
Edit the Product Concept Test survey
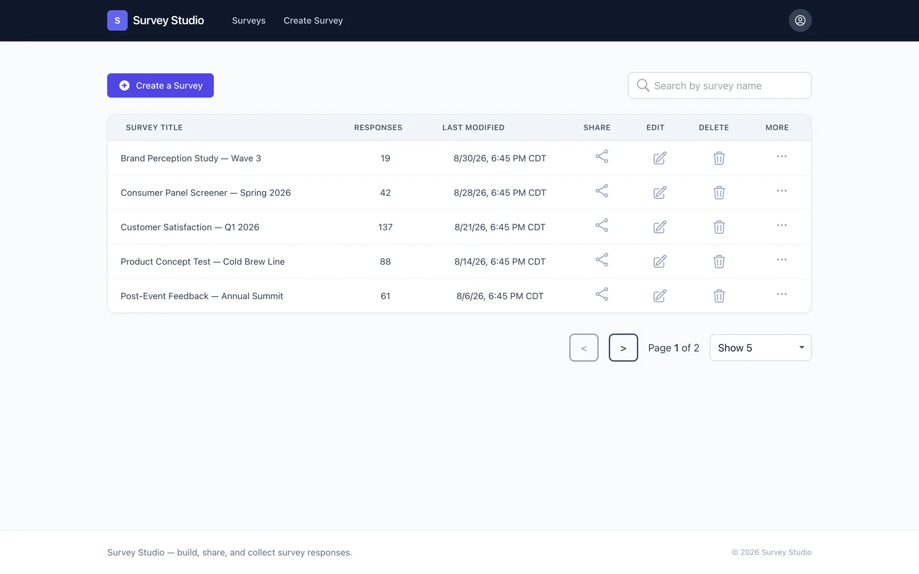coord(660,261)
